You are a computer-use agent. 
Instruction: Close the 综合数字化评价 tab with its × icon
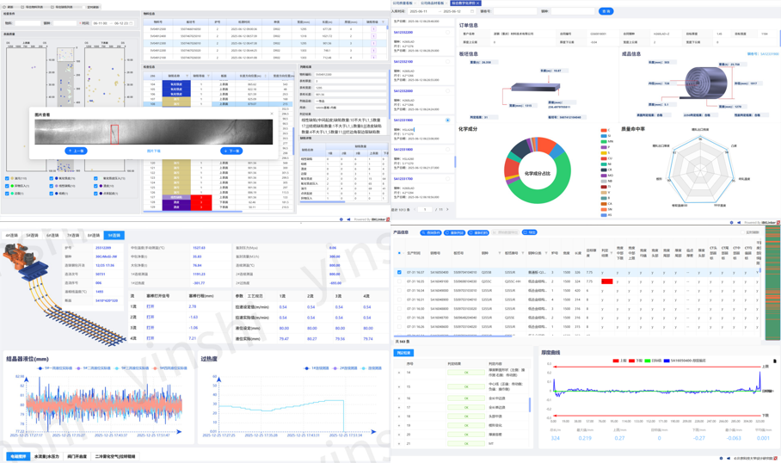(x=477, y=3)
